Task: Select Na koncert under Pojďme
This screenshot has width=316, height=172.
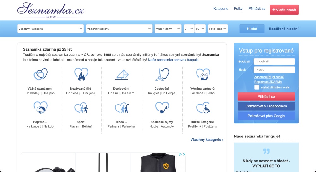Action: pos(33,126)
